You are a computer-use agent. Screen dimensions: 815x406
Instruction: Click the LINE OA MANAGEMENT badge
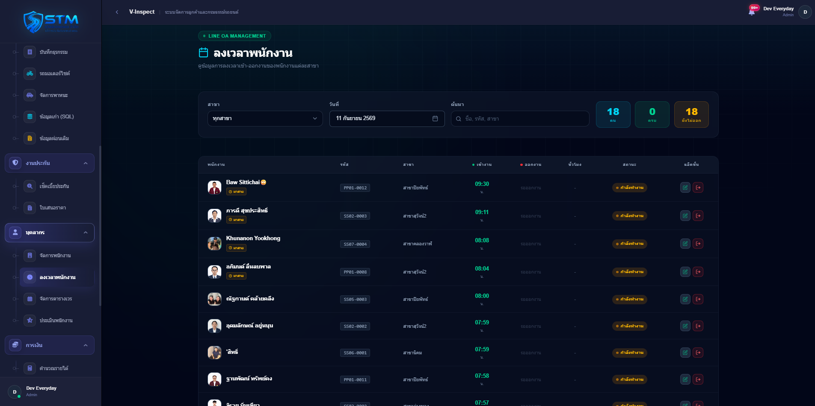pyautogui.click(x=234, y=36)
